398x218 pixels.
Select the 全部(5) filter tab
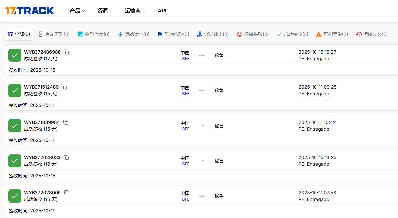coord(19,34)
